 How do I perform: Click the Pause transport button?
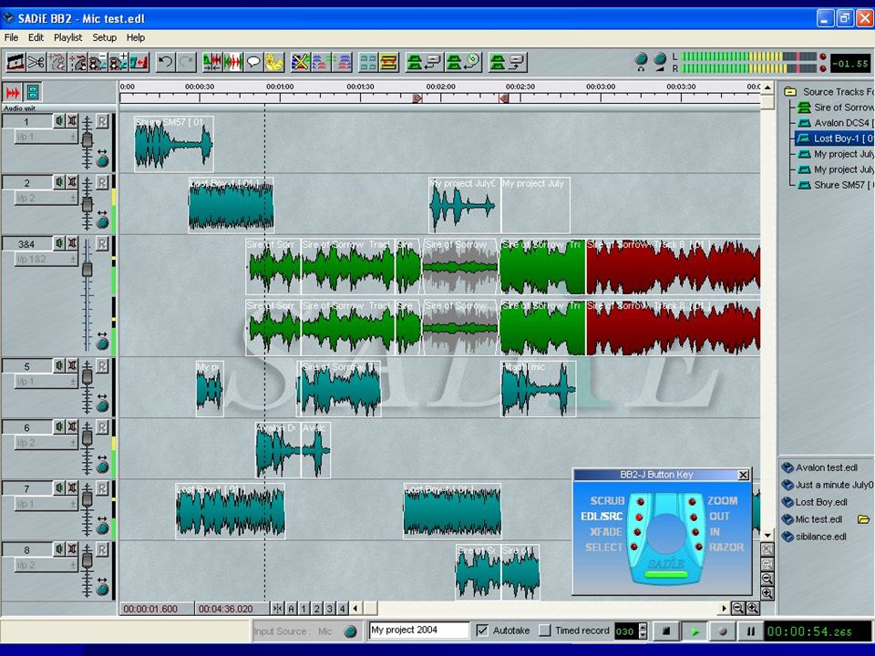(x=750, y=631)
